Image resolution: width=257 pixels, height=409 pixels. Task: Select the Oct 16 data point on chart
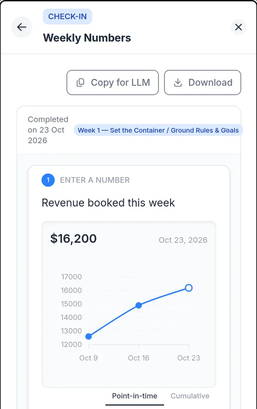139,305
